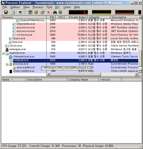Open the Users menu
The height and width of the screenshot is (149, 143).
67,7
